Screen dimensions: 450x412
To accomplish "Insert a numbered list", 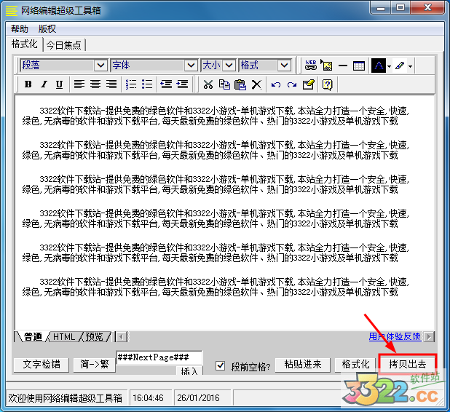I will (131, 84).
